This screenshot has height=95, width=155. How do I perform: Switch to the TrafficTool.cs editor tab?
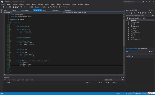[55, 10]
